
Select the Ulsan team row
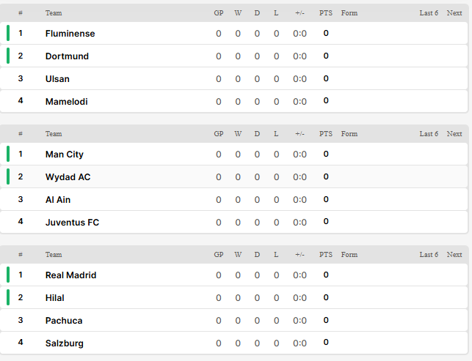coord(233,78)
